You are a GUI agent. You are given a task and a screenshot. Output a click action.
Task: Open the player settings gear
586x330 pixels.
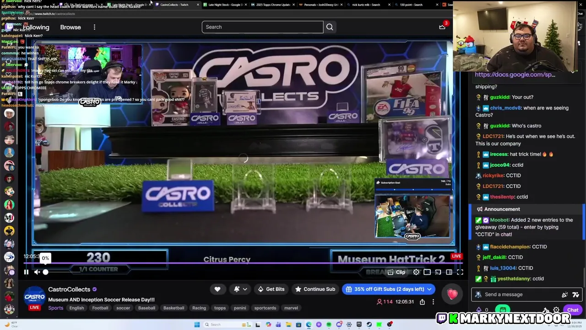416,272
